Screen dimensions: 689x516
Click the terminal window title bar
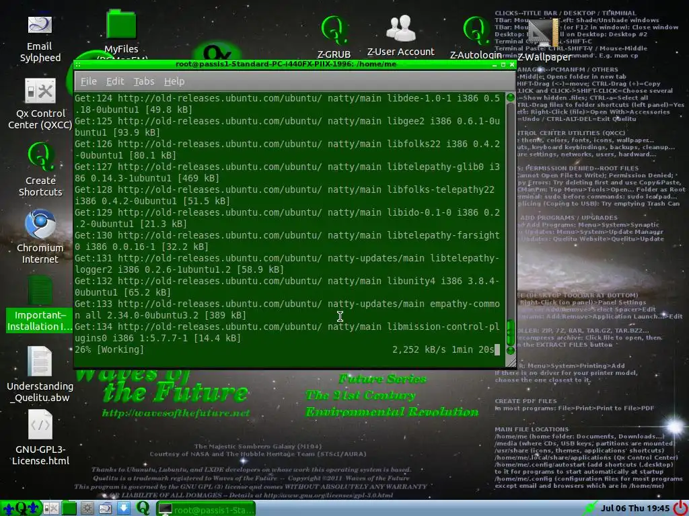285,64
